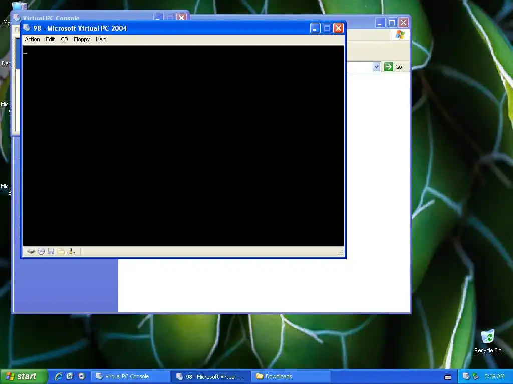Close the 98 - Microsoft Virtual PC window
Screen dimensions: 513x384
click(338, 28)
